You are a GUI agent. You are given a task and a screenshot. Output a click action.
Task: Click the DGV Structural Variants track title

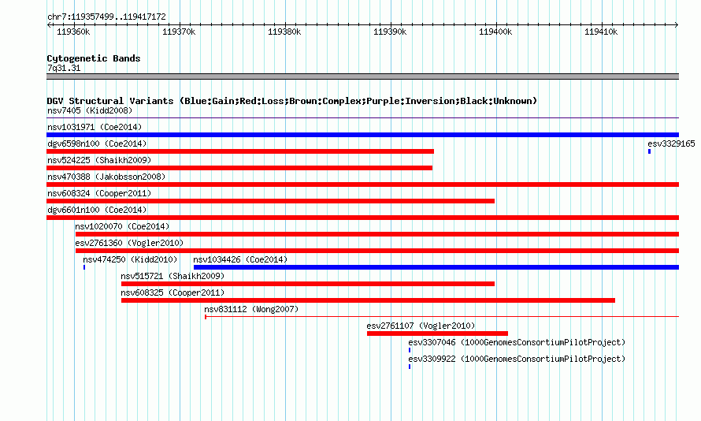coord(292,101)
